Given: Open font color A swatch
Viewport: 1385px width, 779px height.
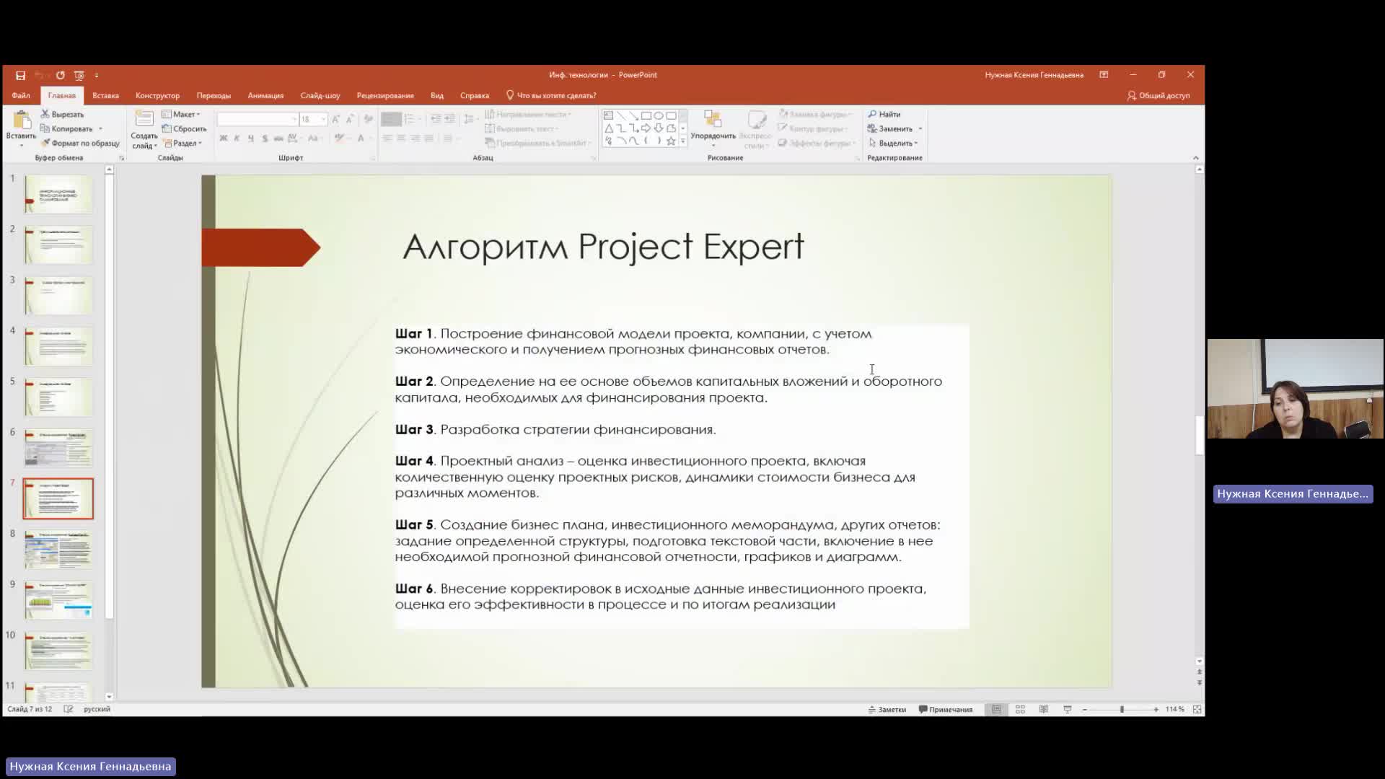Looking at the screenshot, I should [x=361, y=138].
